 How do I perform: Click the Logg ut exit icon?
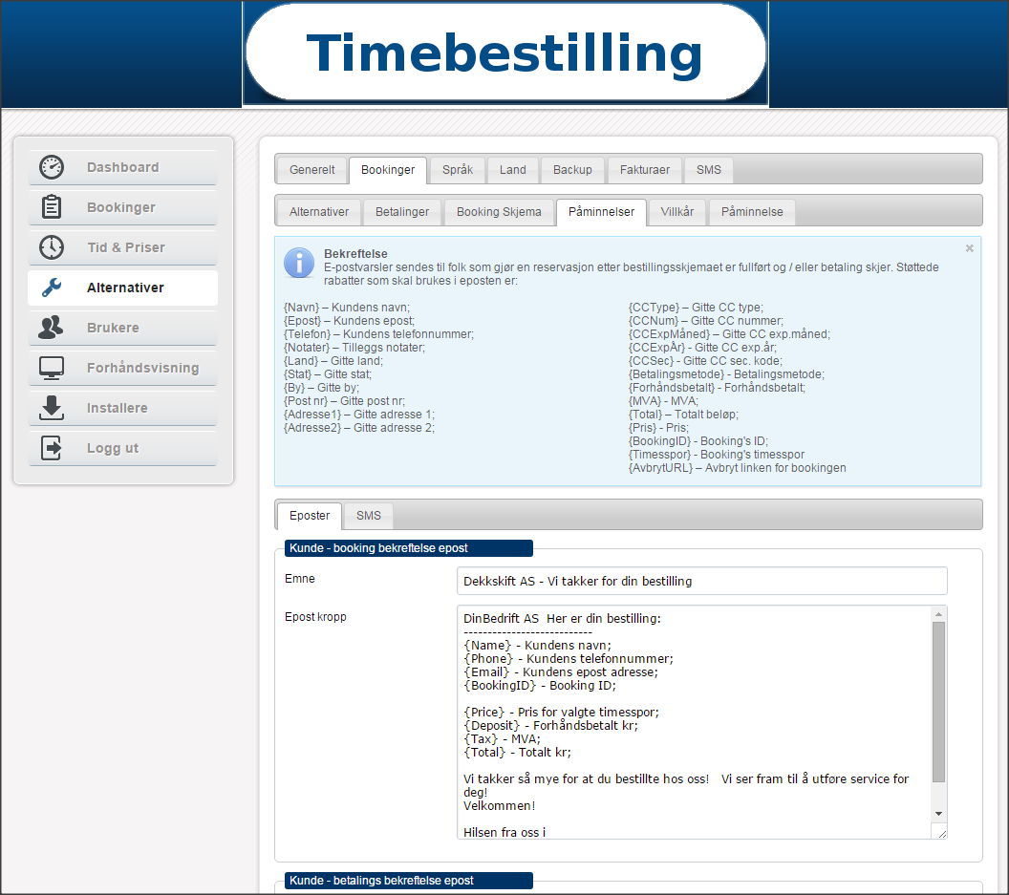(x=52, y=448)
